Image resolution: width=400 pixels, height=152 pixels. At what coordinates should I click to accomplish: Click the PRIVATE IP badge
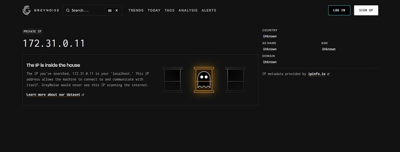32,31
